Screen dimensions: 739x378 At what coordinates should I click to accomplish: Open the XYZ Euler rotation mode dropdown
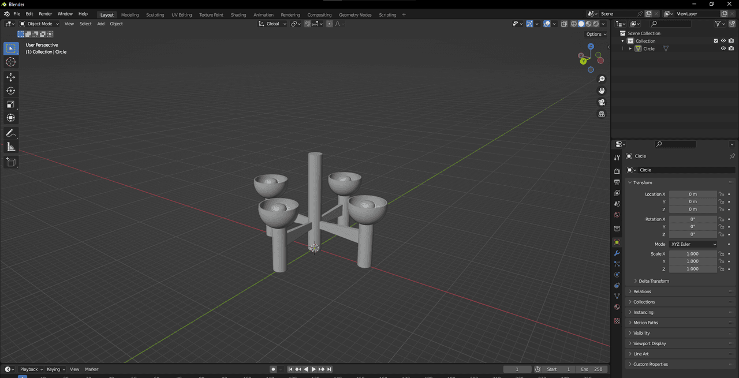point(693,244)
